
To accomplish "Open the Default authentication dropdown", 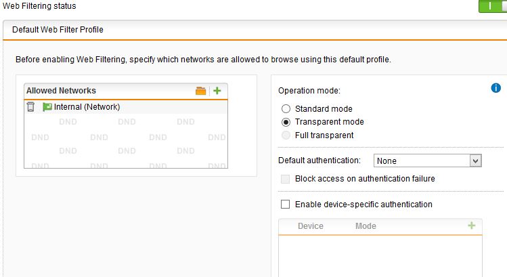I will [x=427, y=161].
